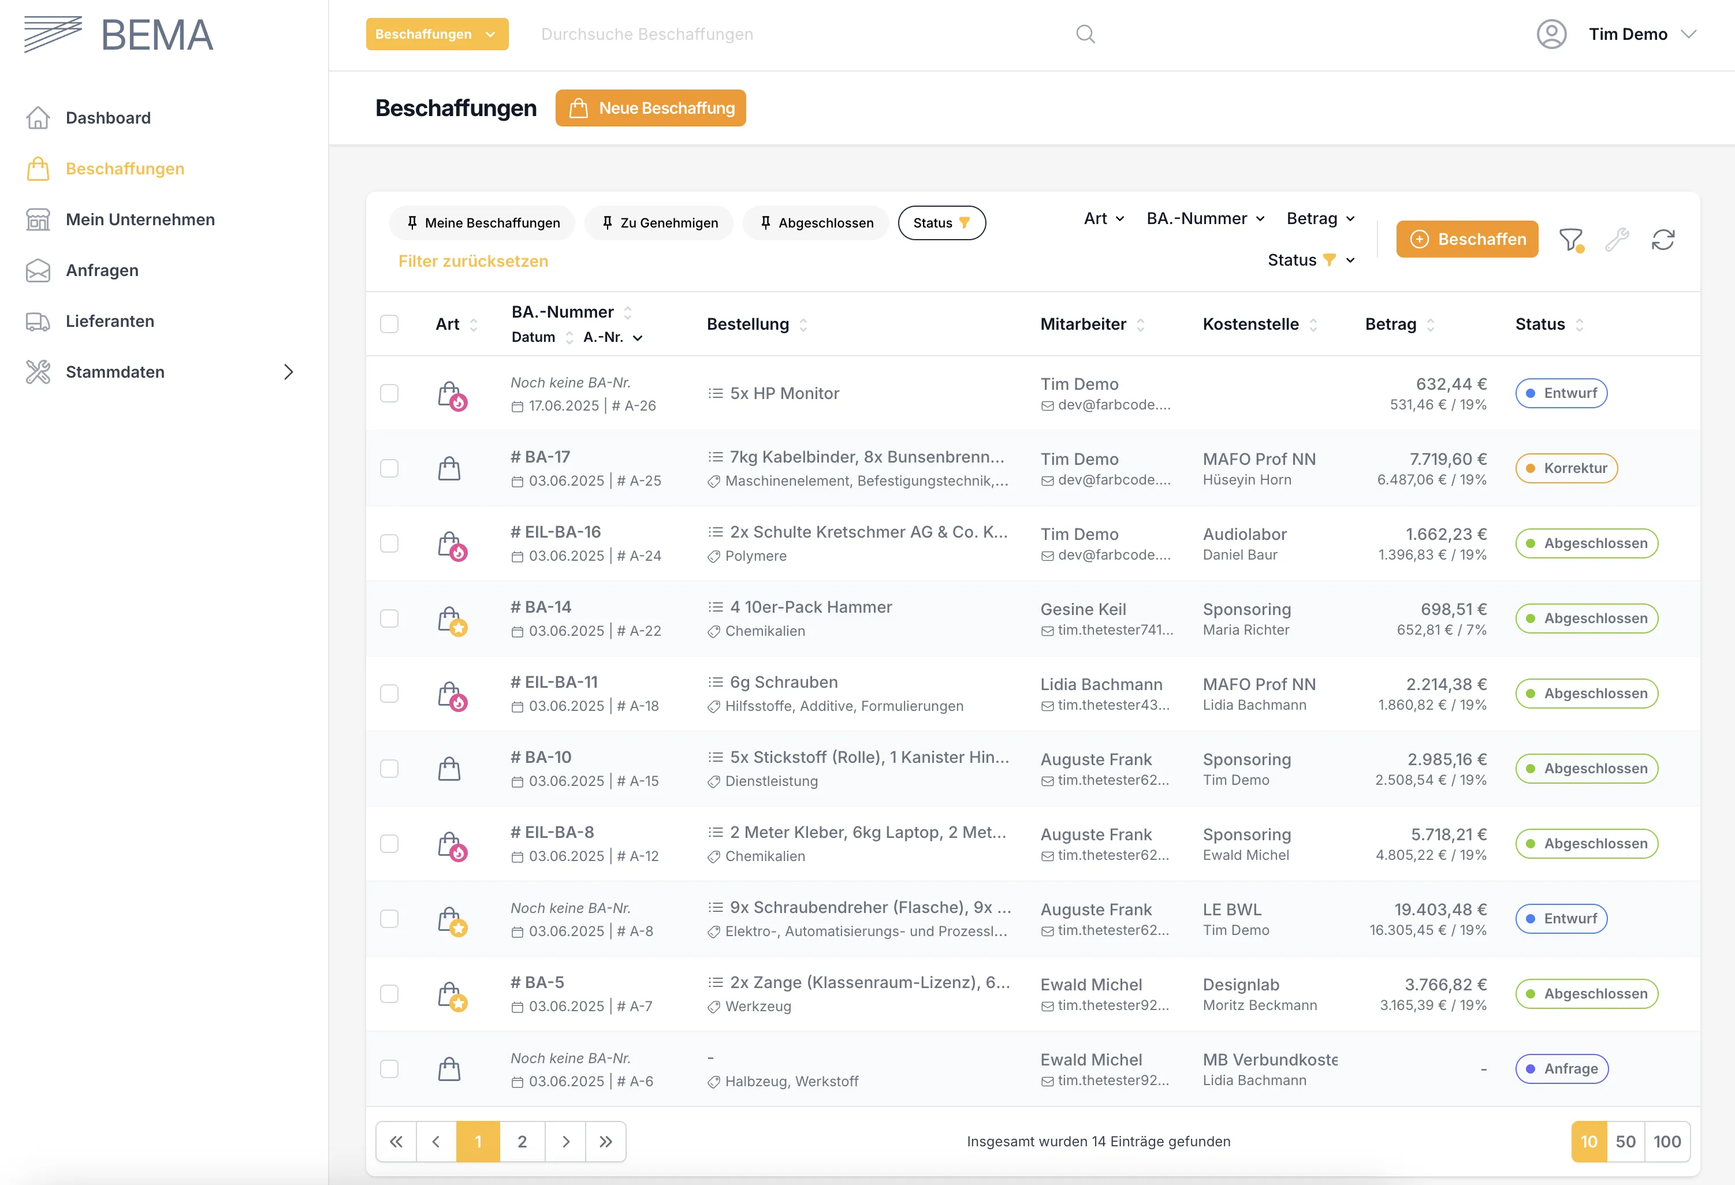This screenshot has height=1185, width=1735.
Task: Check the box for the EIL-BA-11 row
Action: click(x=389, y=694)
